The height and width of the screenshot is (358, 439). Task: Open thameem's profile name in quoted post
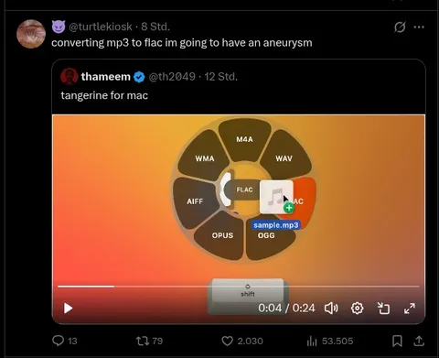105,77
